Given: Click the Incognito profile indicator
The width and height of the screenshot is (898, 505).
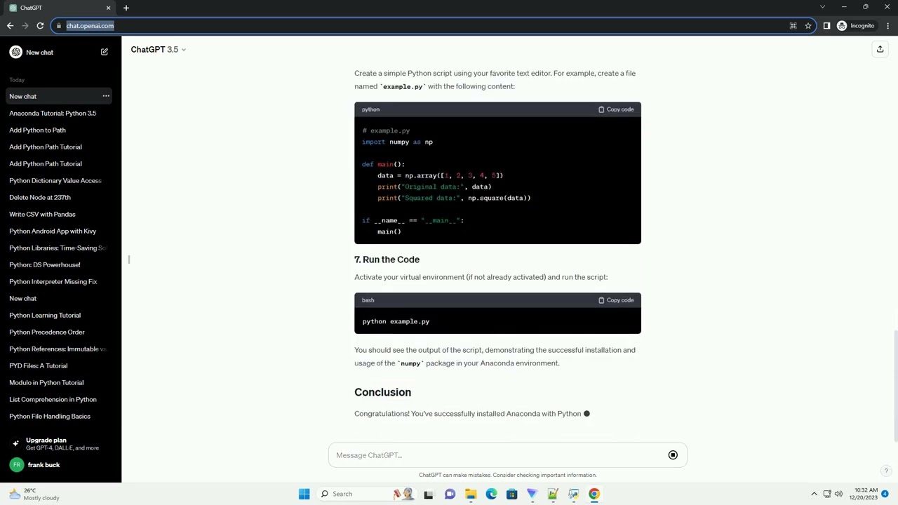Looking at the screenshot, I should pos(856,26).
